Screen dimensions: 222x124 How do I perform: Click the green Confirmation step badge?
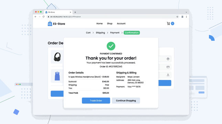(x=132, y=33)
